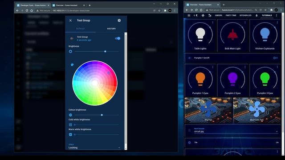Bookmark the page in right browser
285x160 pixels.
click(x=265, y=10)
